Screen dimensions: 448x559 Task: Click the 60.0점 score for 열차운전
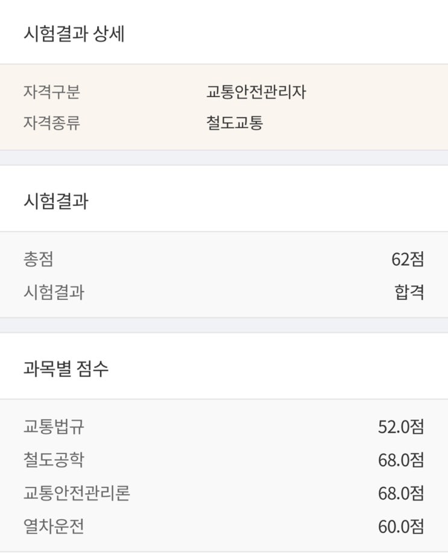pos(401,527)
